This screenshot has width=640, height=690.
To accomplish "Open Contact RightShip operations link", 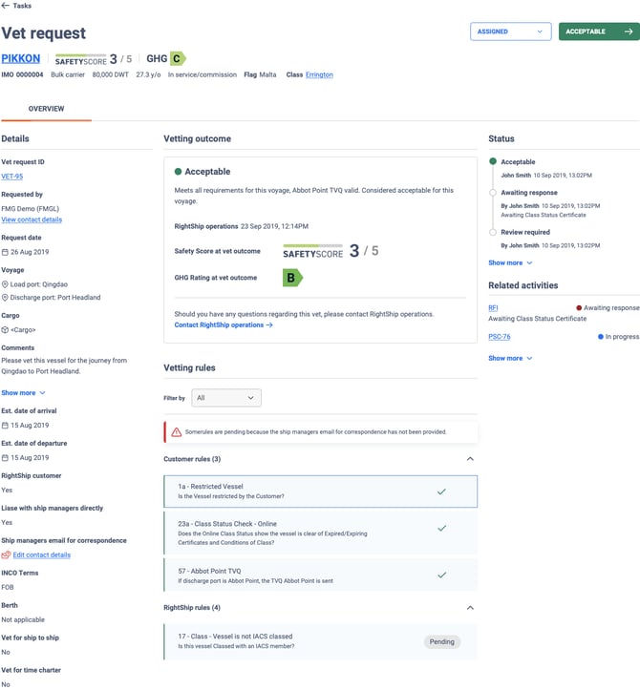I will (224, 325).
